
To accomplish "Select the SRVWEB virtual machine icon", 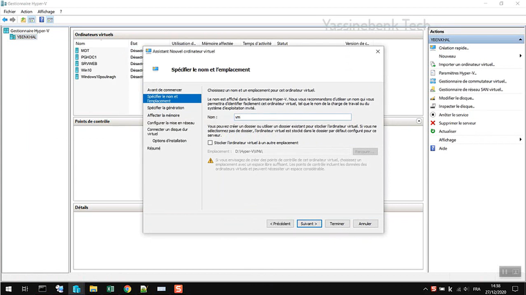I will (x=77, y=64).
